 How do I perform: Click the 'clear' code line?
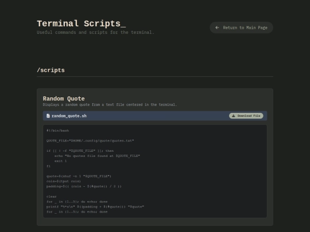click(52, 196)
